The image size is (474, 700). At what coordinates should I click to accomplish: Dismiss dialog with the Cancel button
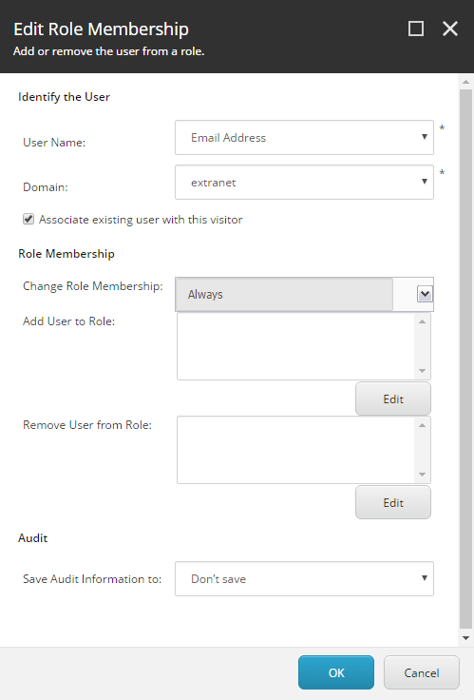(422, 672)
